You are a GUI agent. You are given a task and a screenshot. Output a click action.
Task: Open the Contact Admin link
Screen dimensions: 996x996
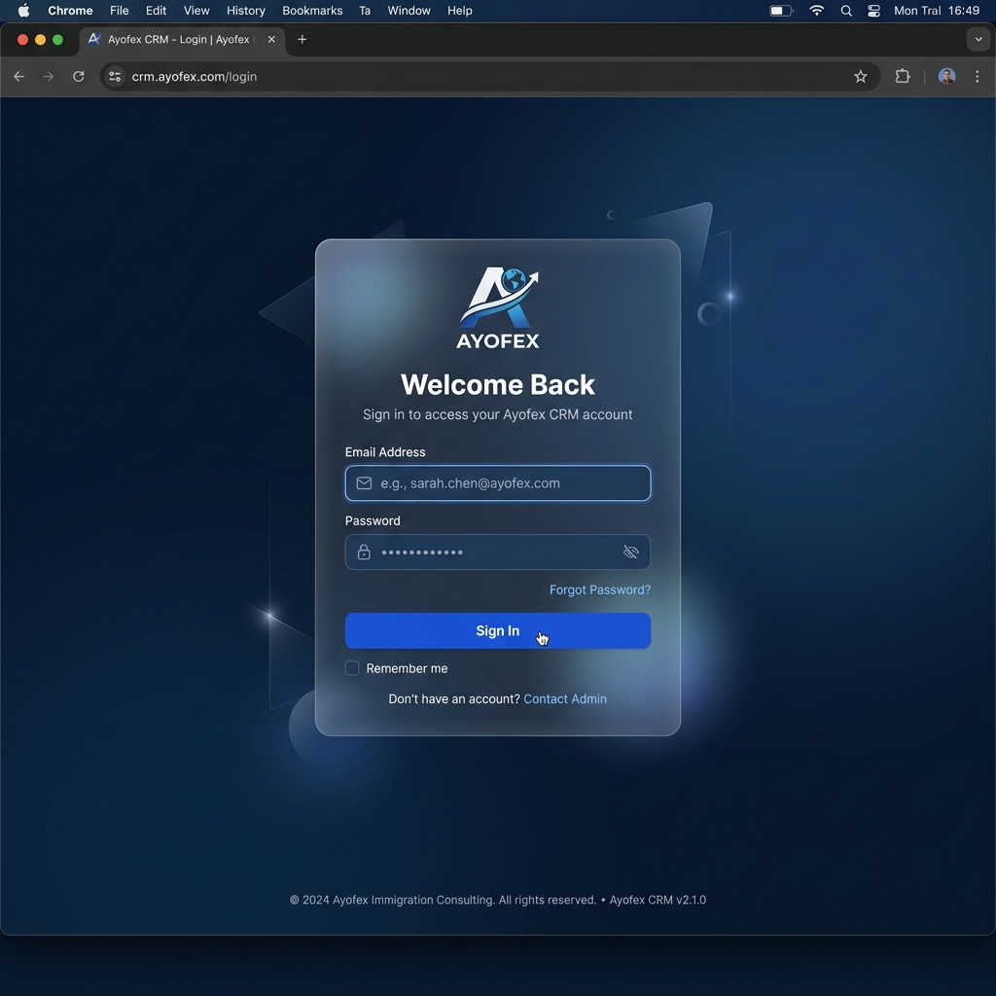pos(565,698)
